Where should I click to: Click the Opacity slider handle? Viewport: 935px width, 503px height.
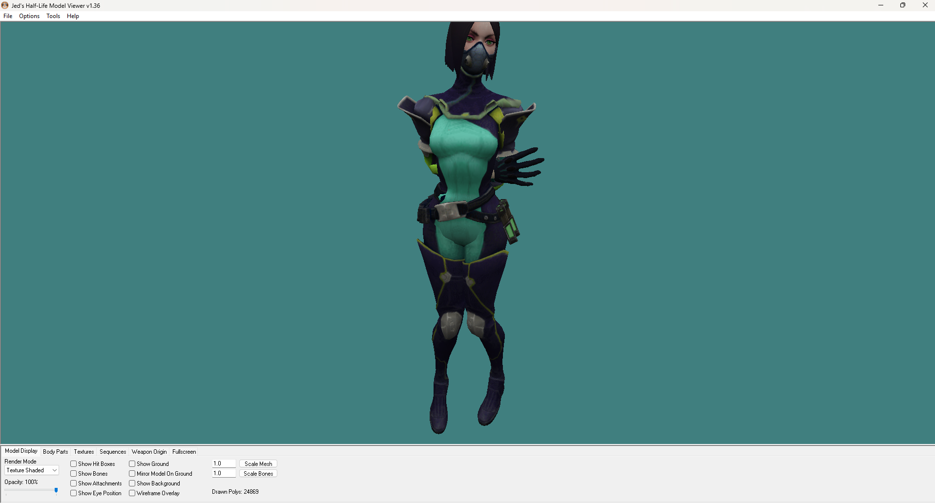56,491
